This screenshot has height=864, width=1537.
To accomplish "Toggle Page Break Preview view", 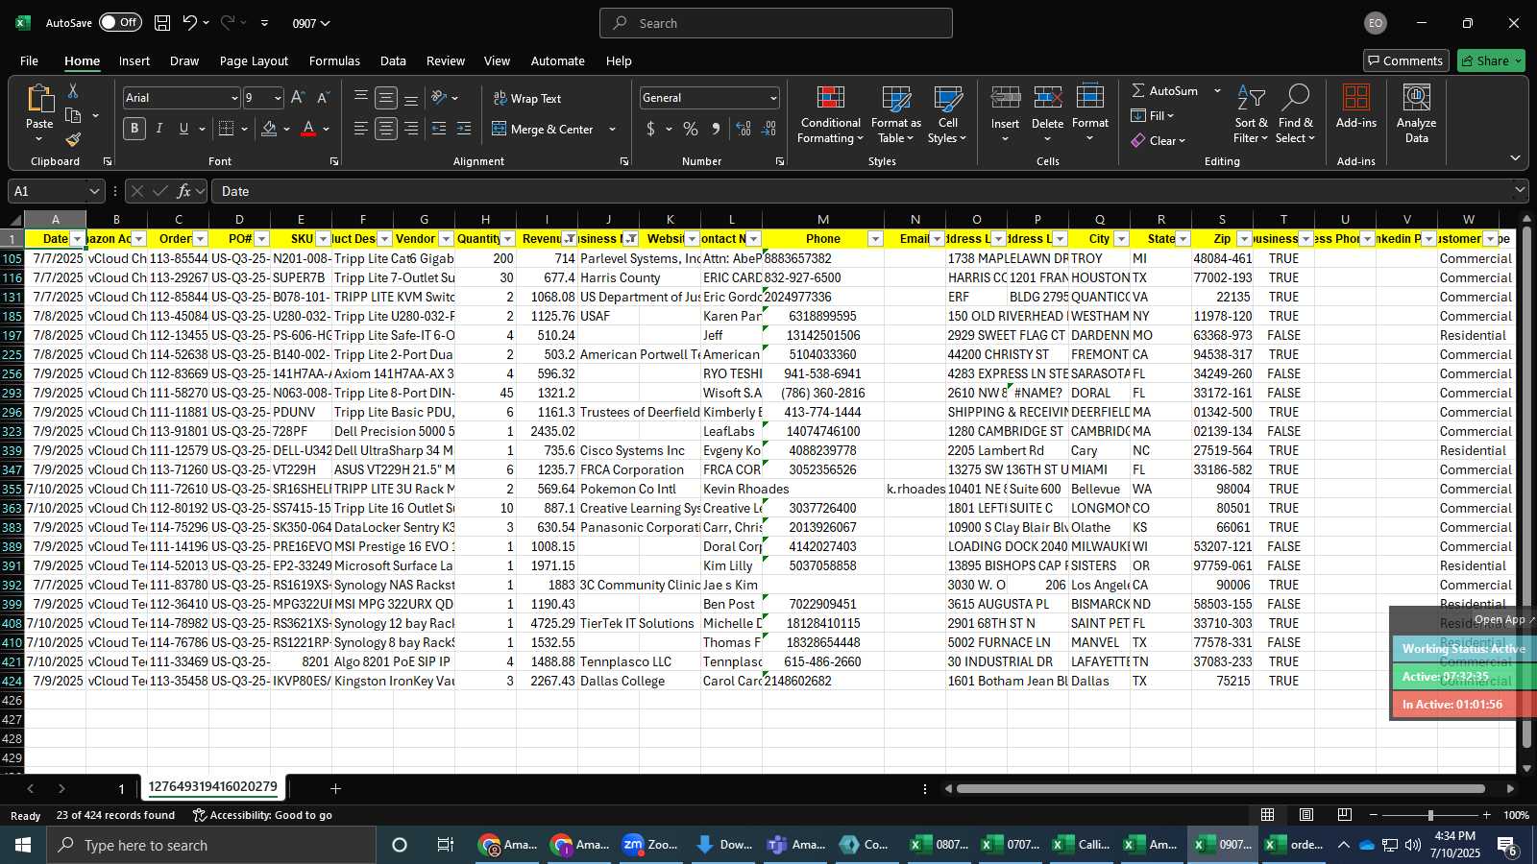I will [x=1345, y=815].
